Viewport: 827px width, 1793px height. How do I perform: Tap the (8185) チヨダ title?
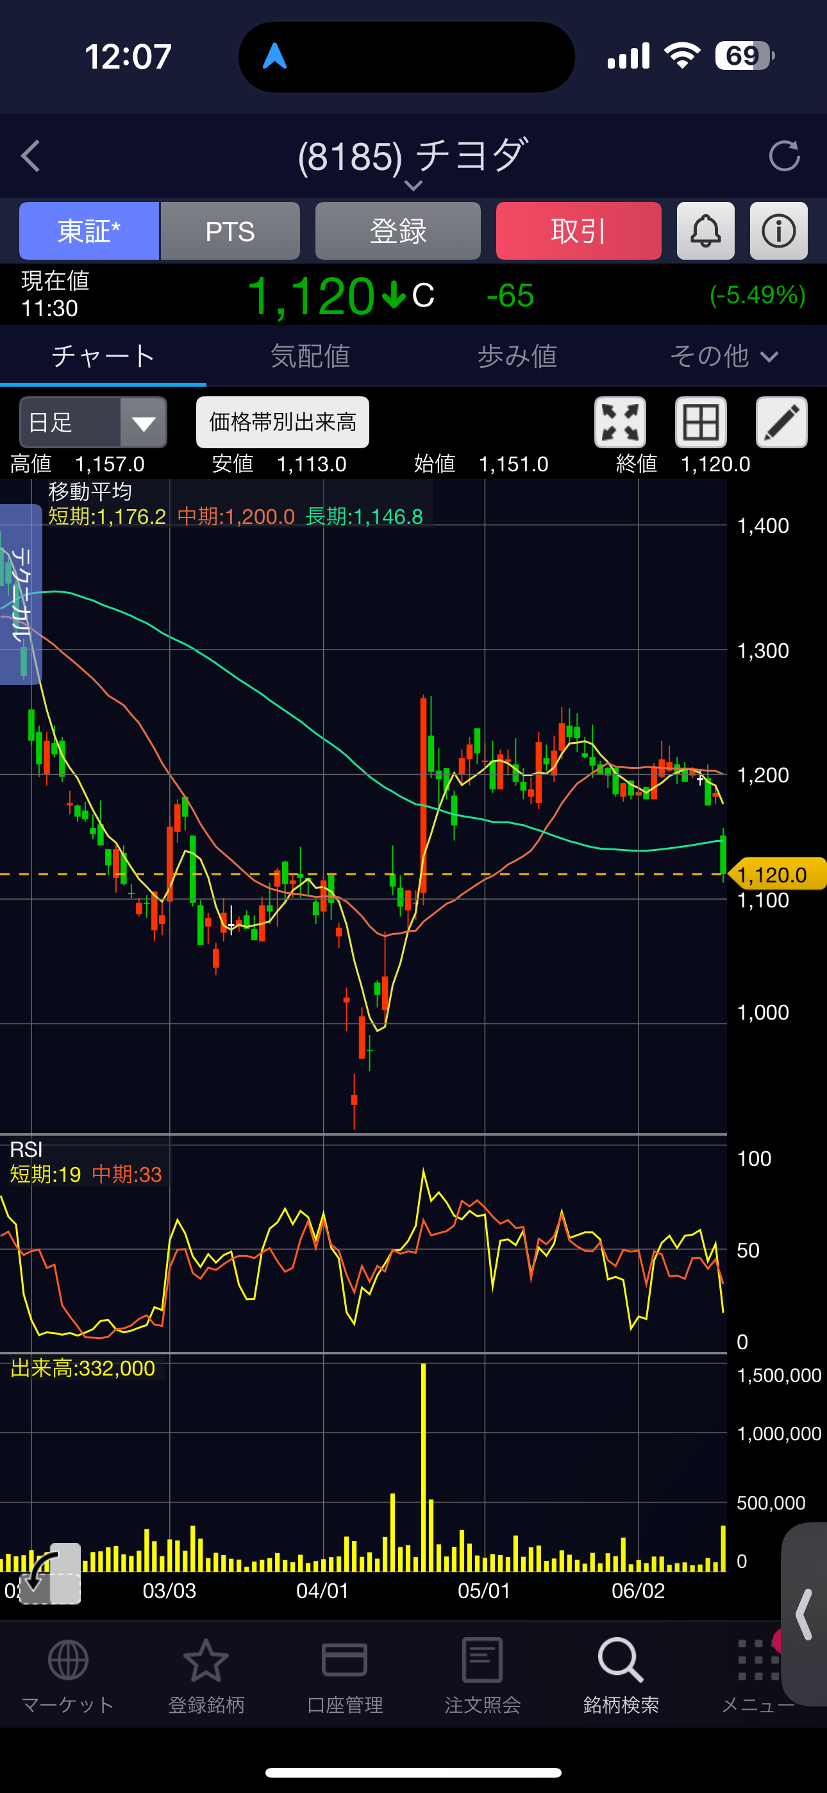[413, 155]
